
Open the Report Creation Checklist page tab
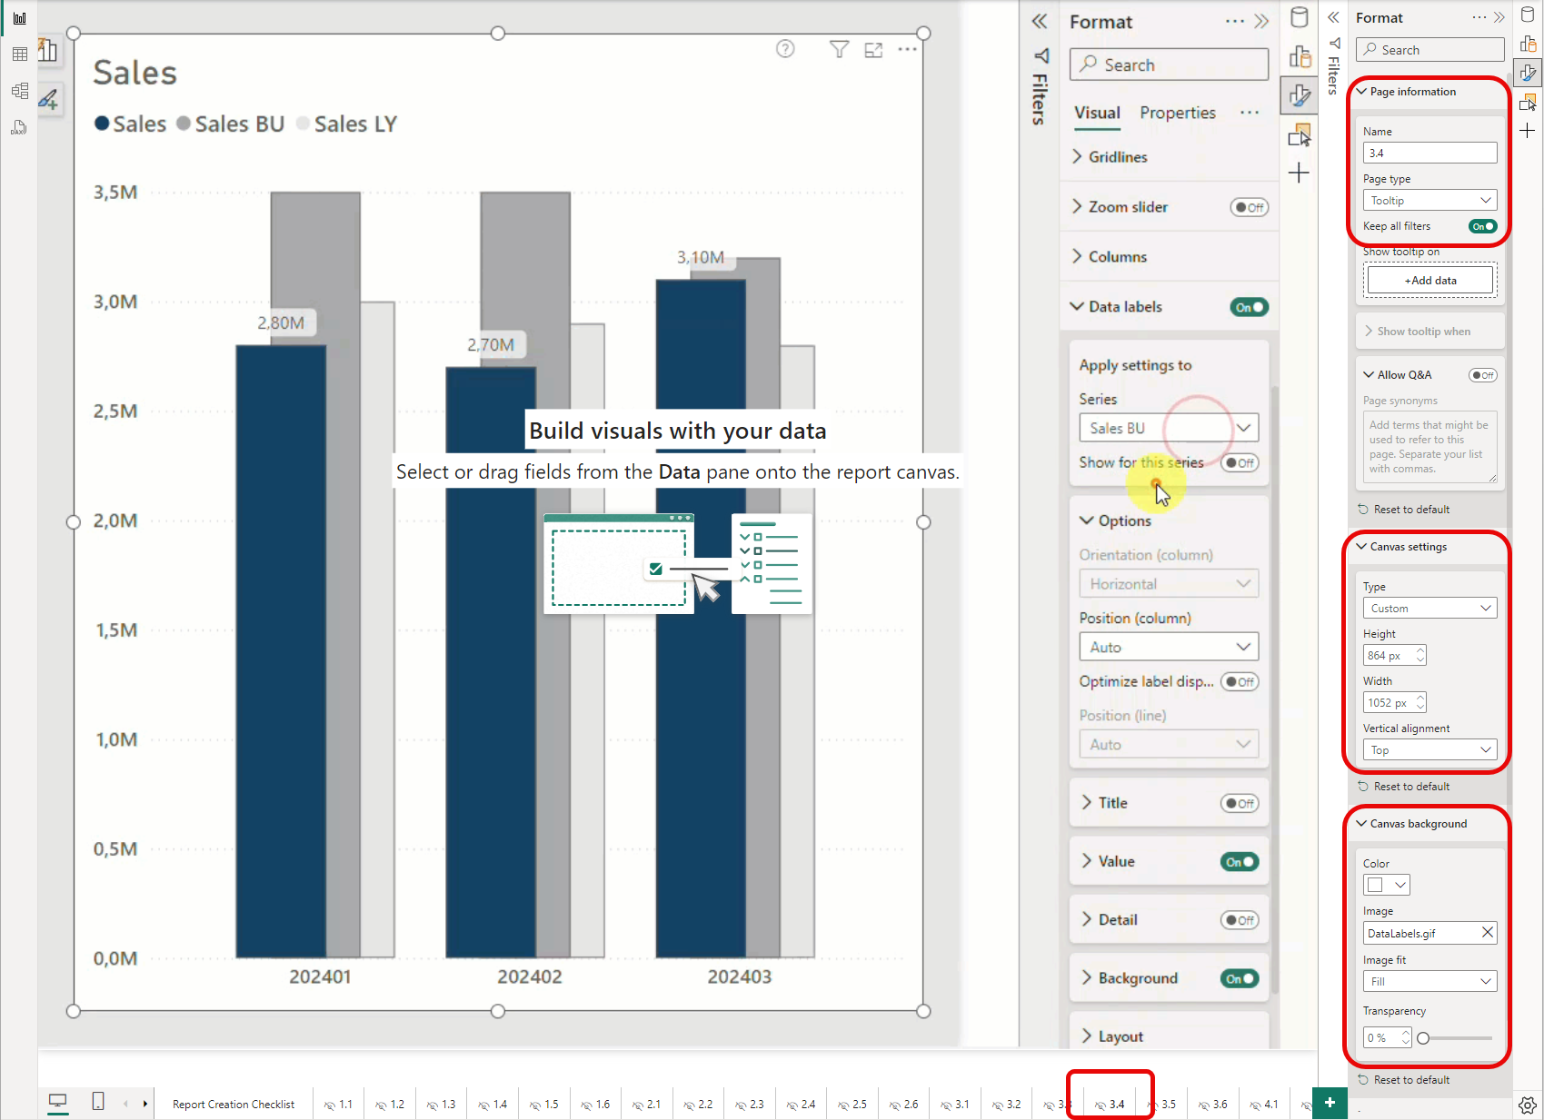point(234,1105)
